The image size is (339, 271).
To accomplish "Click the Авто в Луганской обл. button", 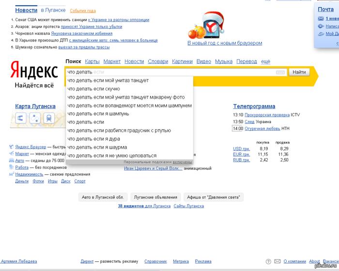I will 103,197.
